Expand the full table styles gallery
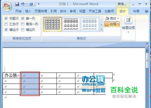Image resolution: width=151 pixels, height=108 pixels. (101, 29)
